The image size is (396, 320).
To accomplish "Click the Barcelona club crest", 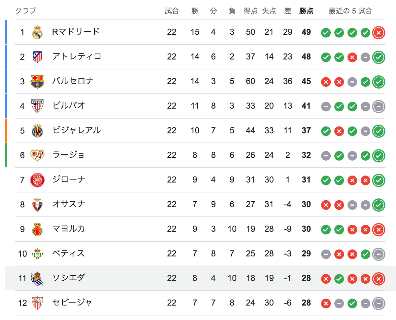I will click(37, 81).
